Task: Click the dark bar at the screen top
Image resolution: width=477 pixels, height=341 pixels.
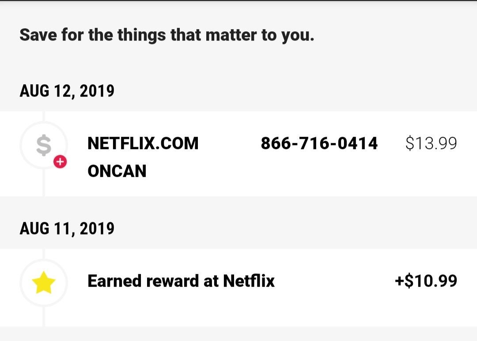Action: coord(238,1)
